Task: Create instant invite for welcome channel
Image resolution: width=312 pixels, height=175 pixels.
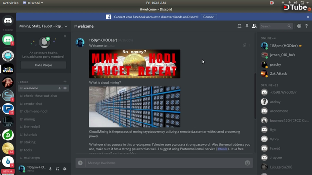Action: pos(59,88)
